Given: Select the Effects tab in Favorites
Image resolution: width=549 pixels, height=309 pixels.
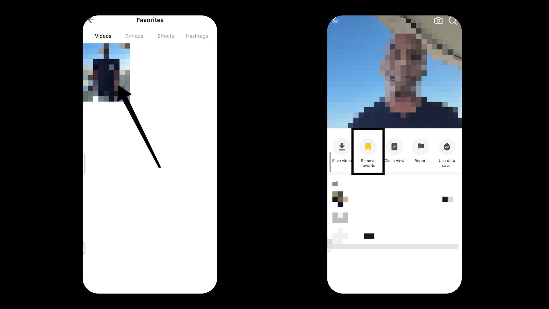Looking at the screenshot, I should 166,36.
